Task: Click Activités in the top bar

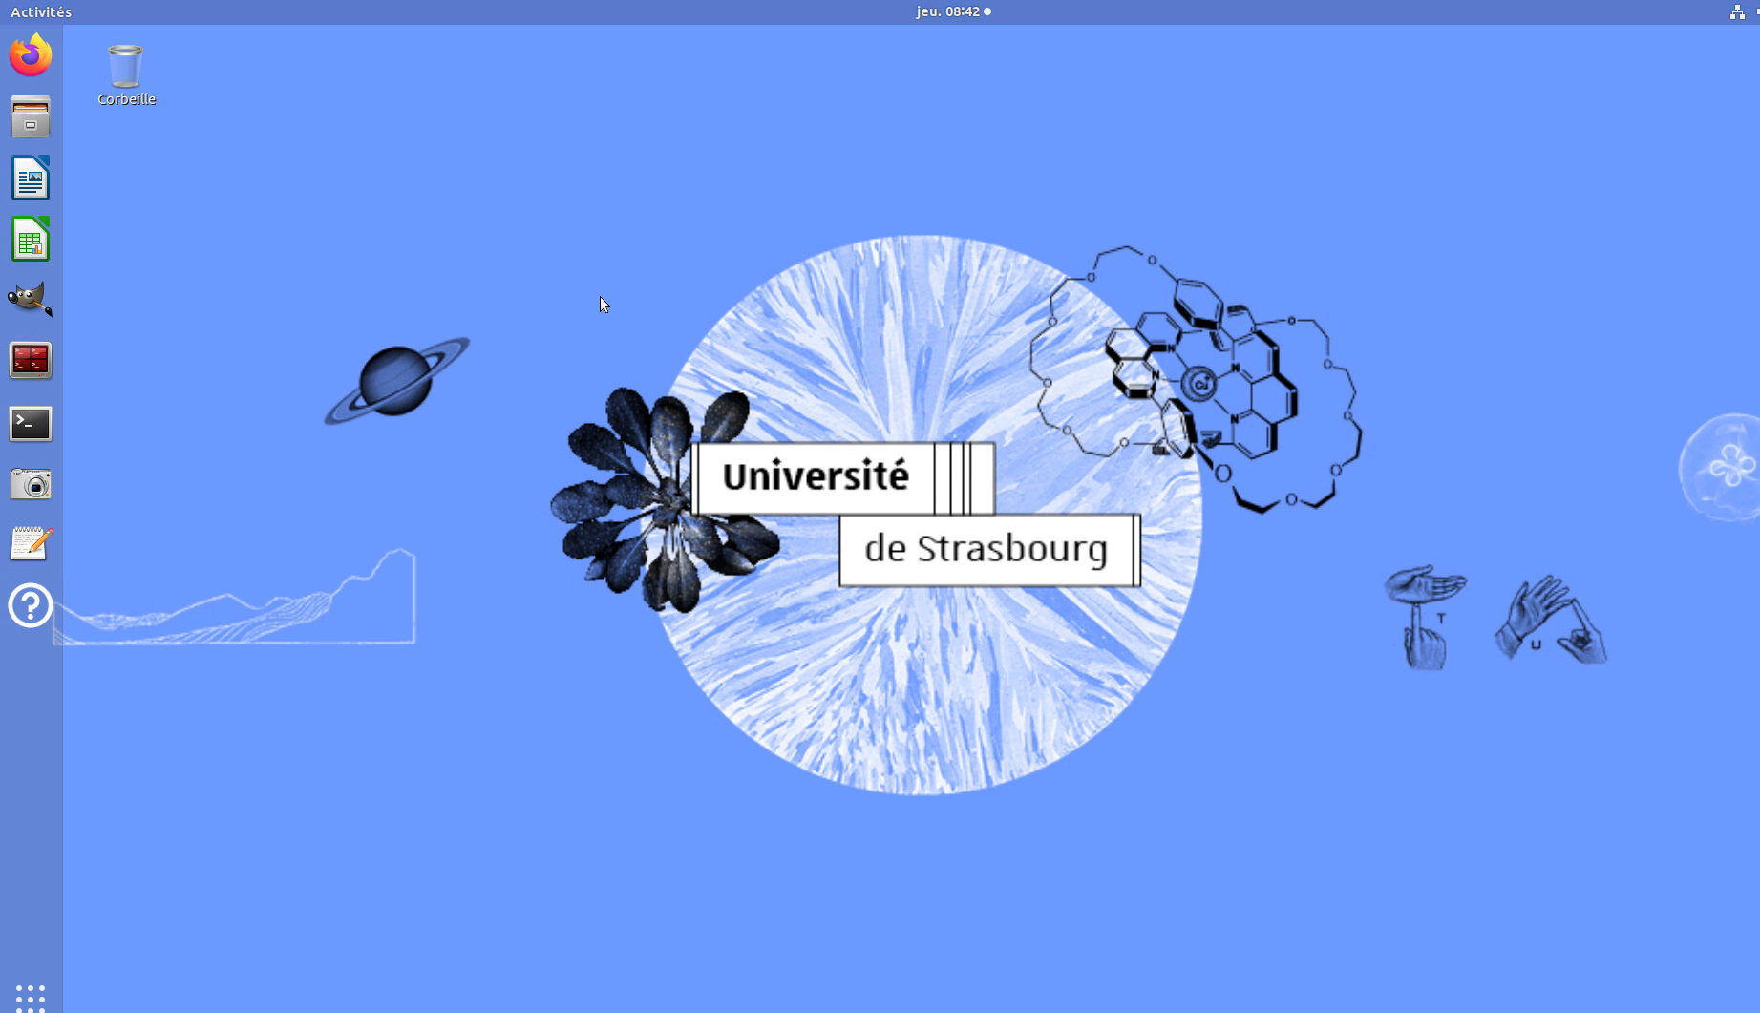Action: click(x=41, y=11)
